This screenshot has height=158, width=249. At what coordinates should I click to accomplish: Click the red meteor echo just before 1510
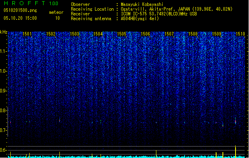click(x=236, y=121)
